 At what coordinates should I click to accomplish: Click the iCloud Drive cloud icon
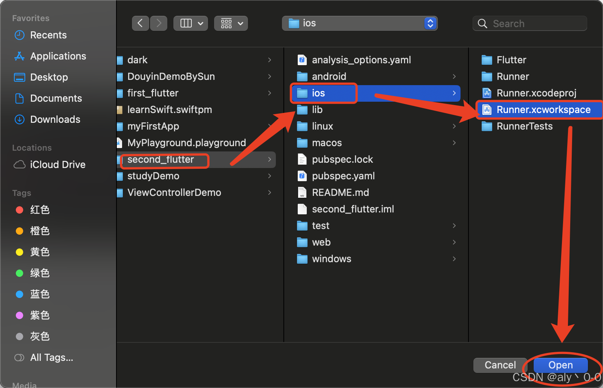(x=19, y=165)
